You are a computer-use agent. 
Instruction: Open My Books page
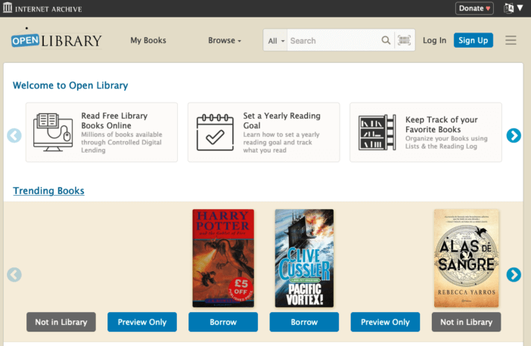(x=148, y=40)
